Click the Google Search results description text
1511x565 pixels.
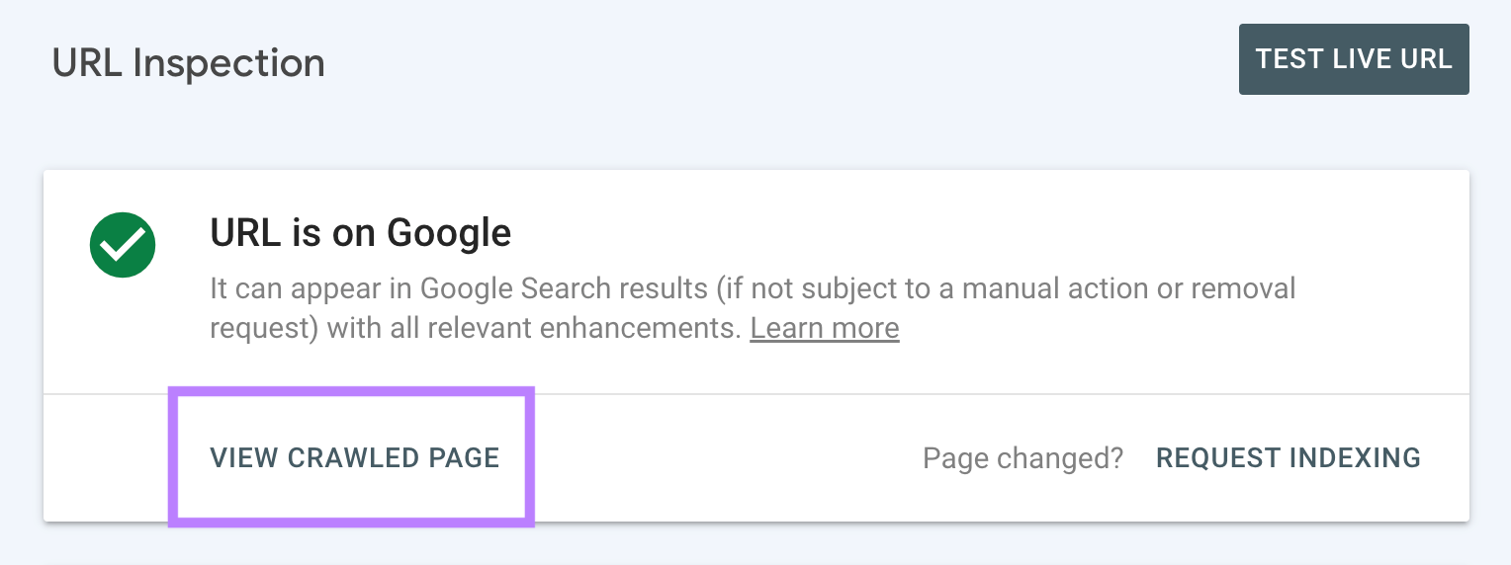pos(593,289)
